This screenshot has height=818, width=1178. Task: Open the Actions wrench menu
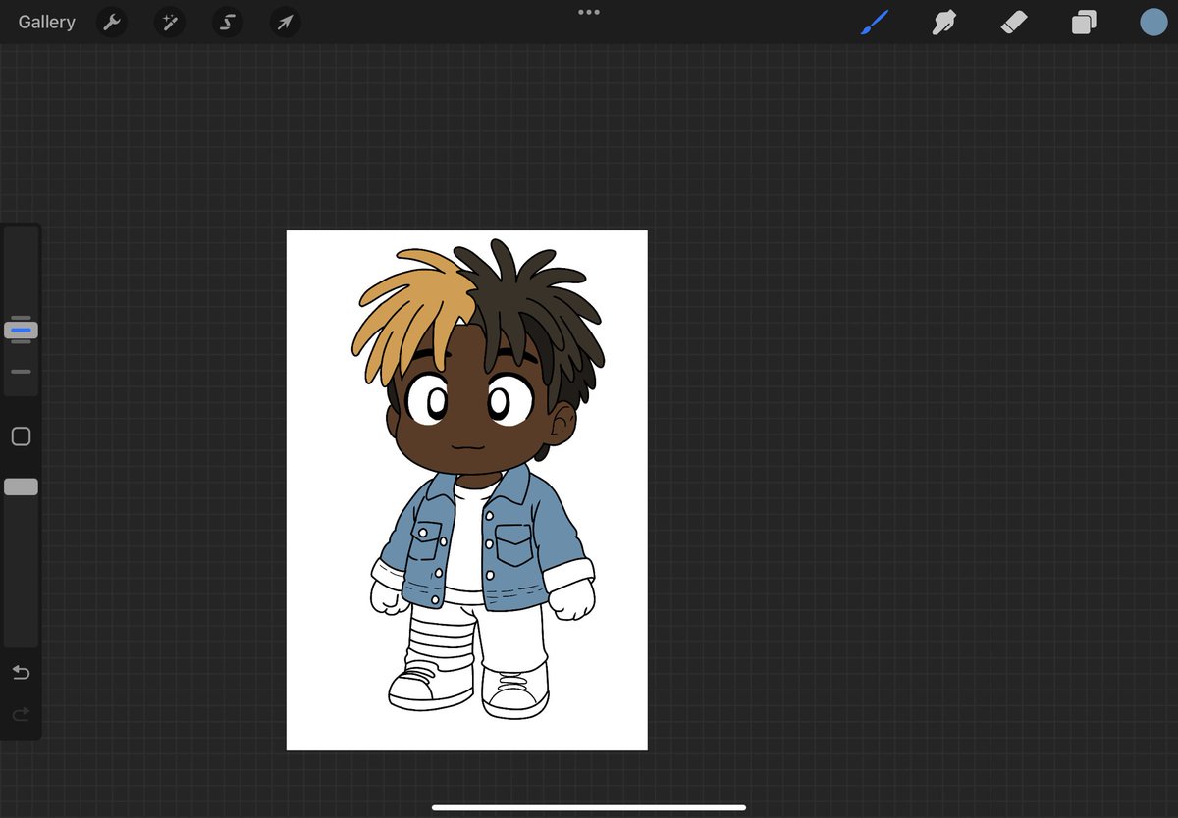(x=113, y=22)
